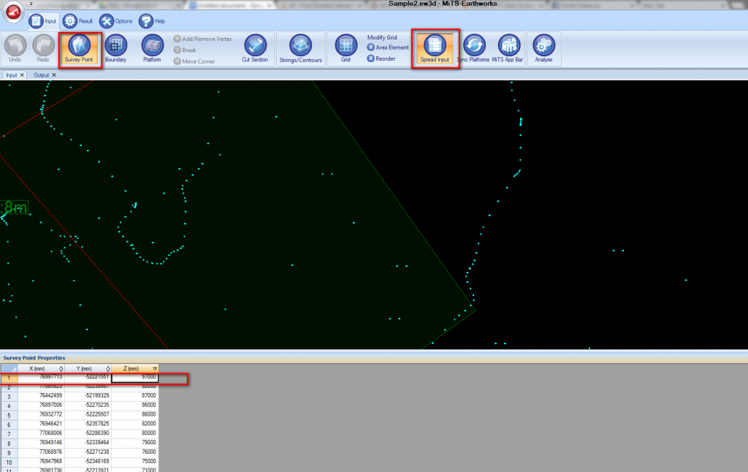Open the Output view tab
Image resolution: width=748 pixels, height=472 pixels.
point(39,75)
